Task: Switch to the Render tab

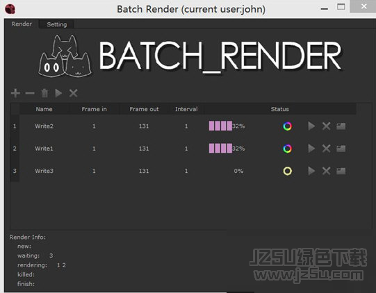Action: [x=22, y=24]
